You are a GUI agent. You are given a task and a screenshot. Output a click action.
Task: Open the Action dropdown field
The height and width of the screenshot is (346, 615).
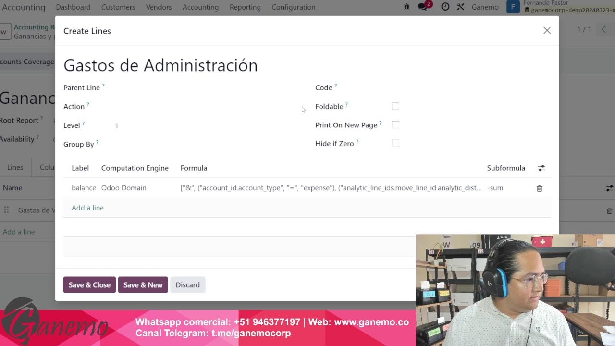(206, 107)
